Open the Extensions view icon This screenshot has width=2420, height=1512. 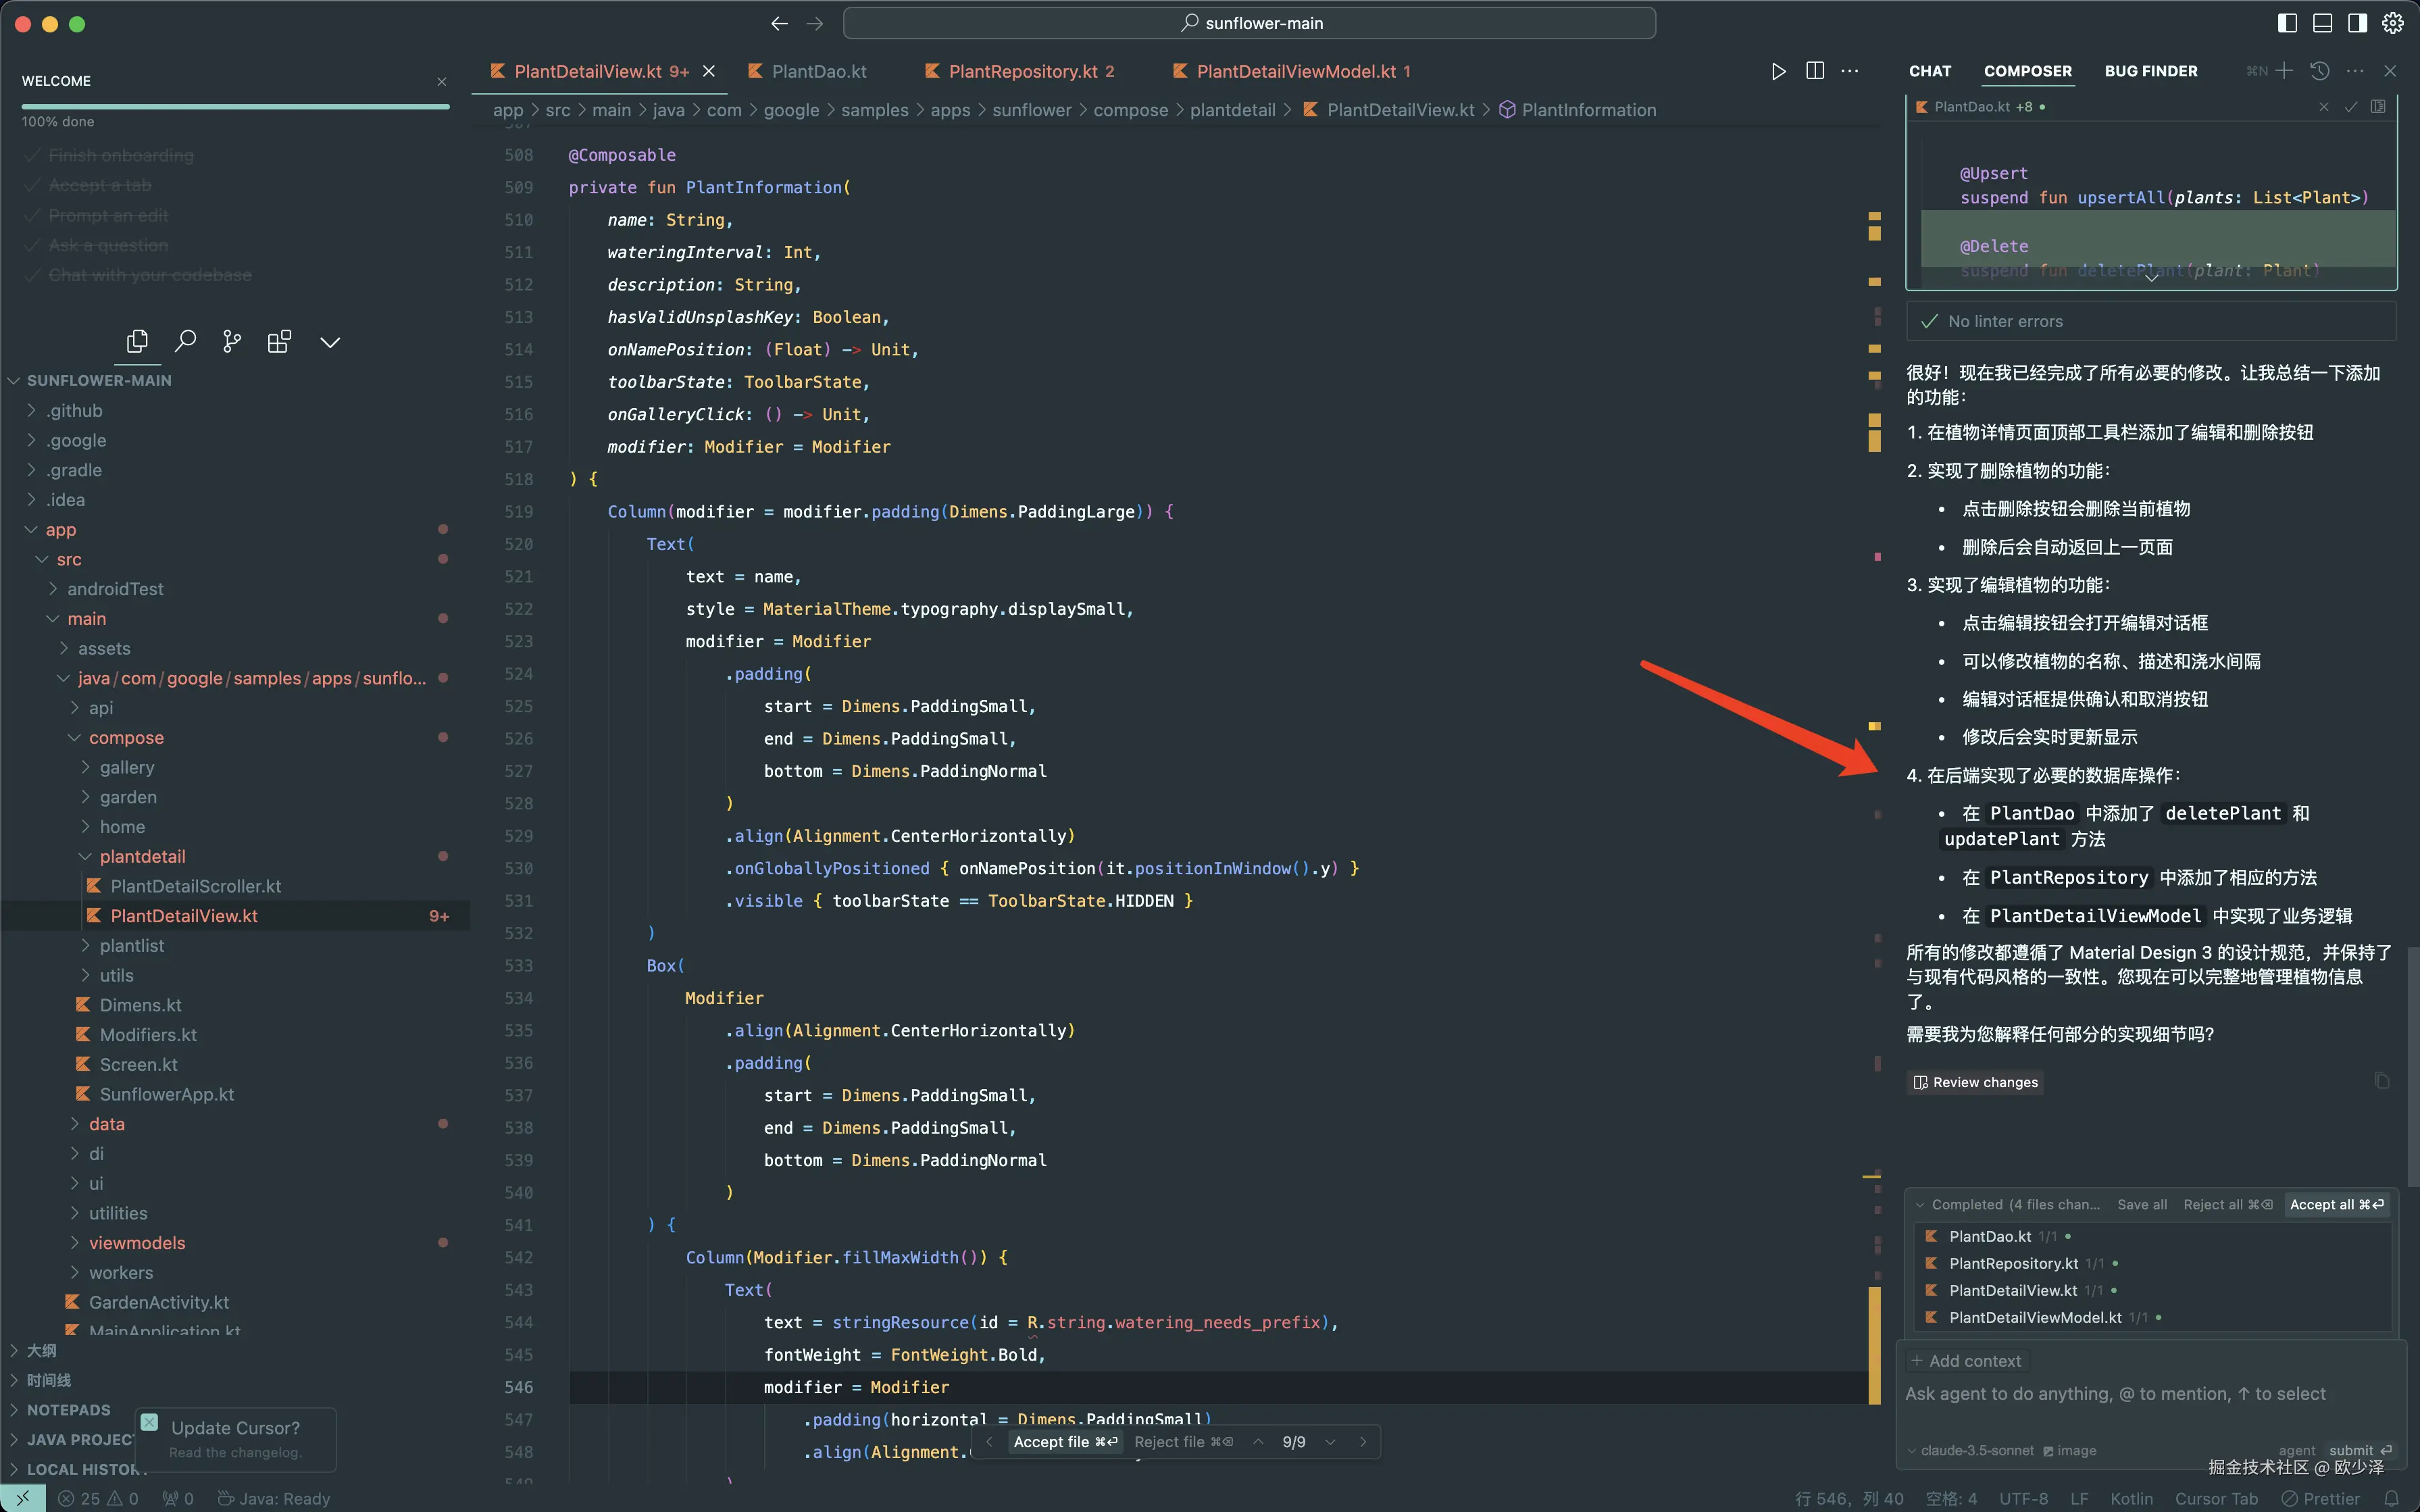(x=279, y=342)
